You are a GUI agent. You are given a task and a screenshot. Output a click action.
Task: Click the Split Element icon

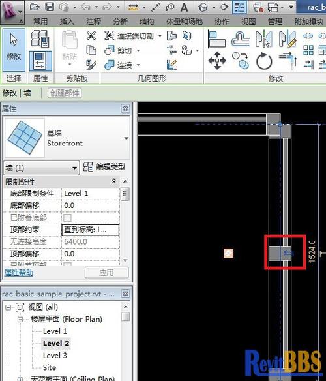pyautogui.click(x=308, y=36)
